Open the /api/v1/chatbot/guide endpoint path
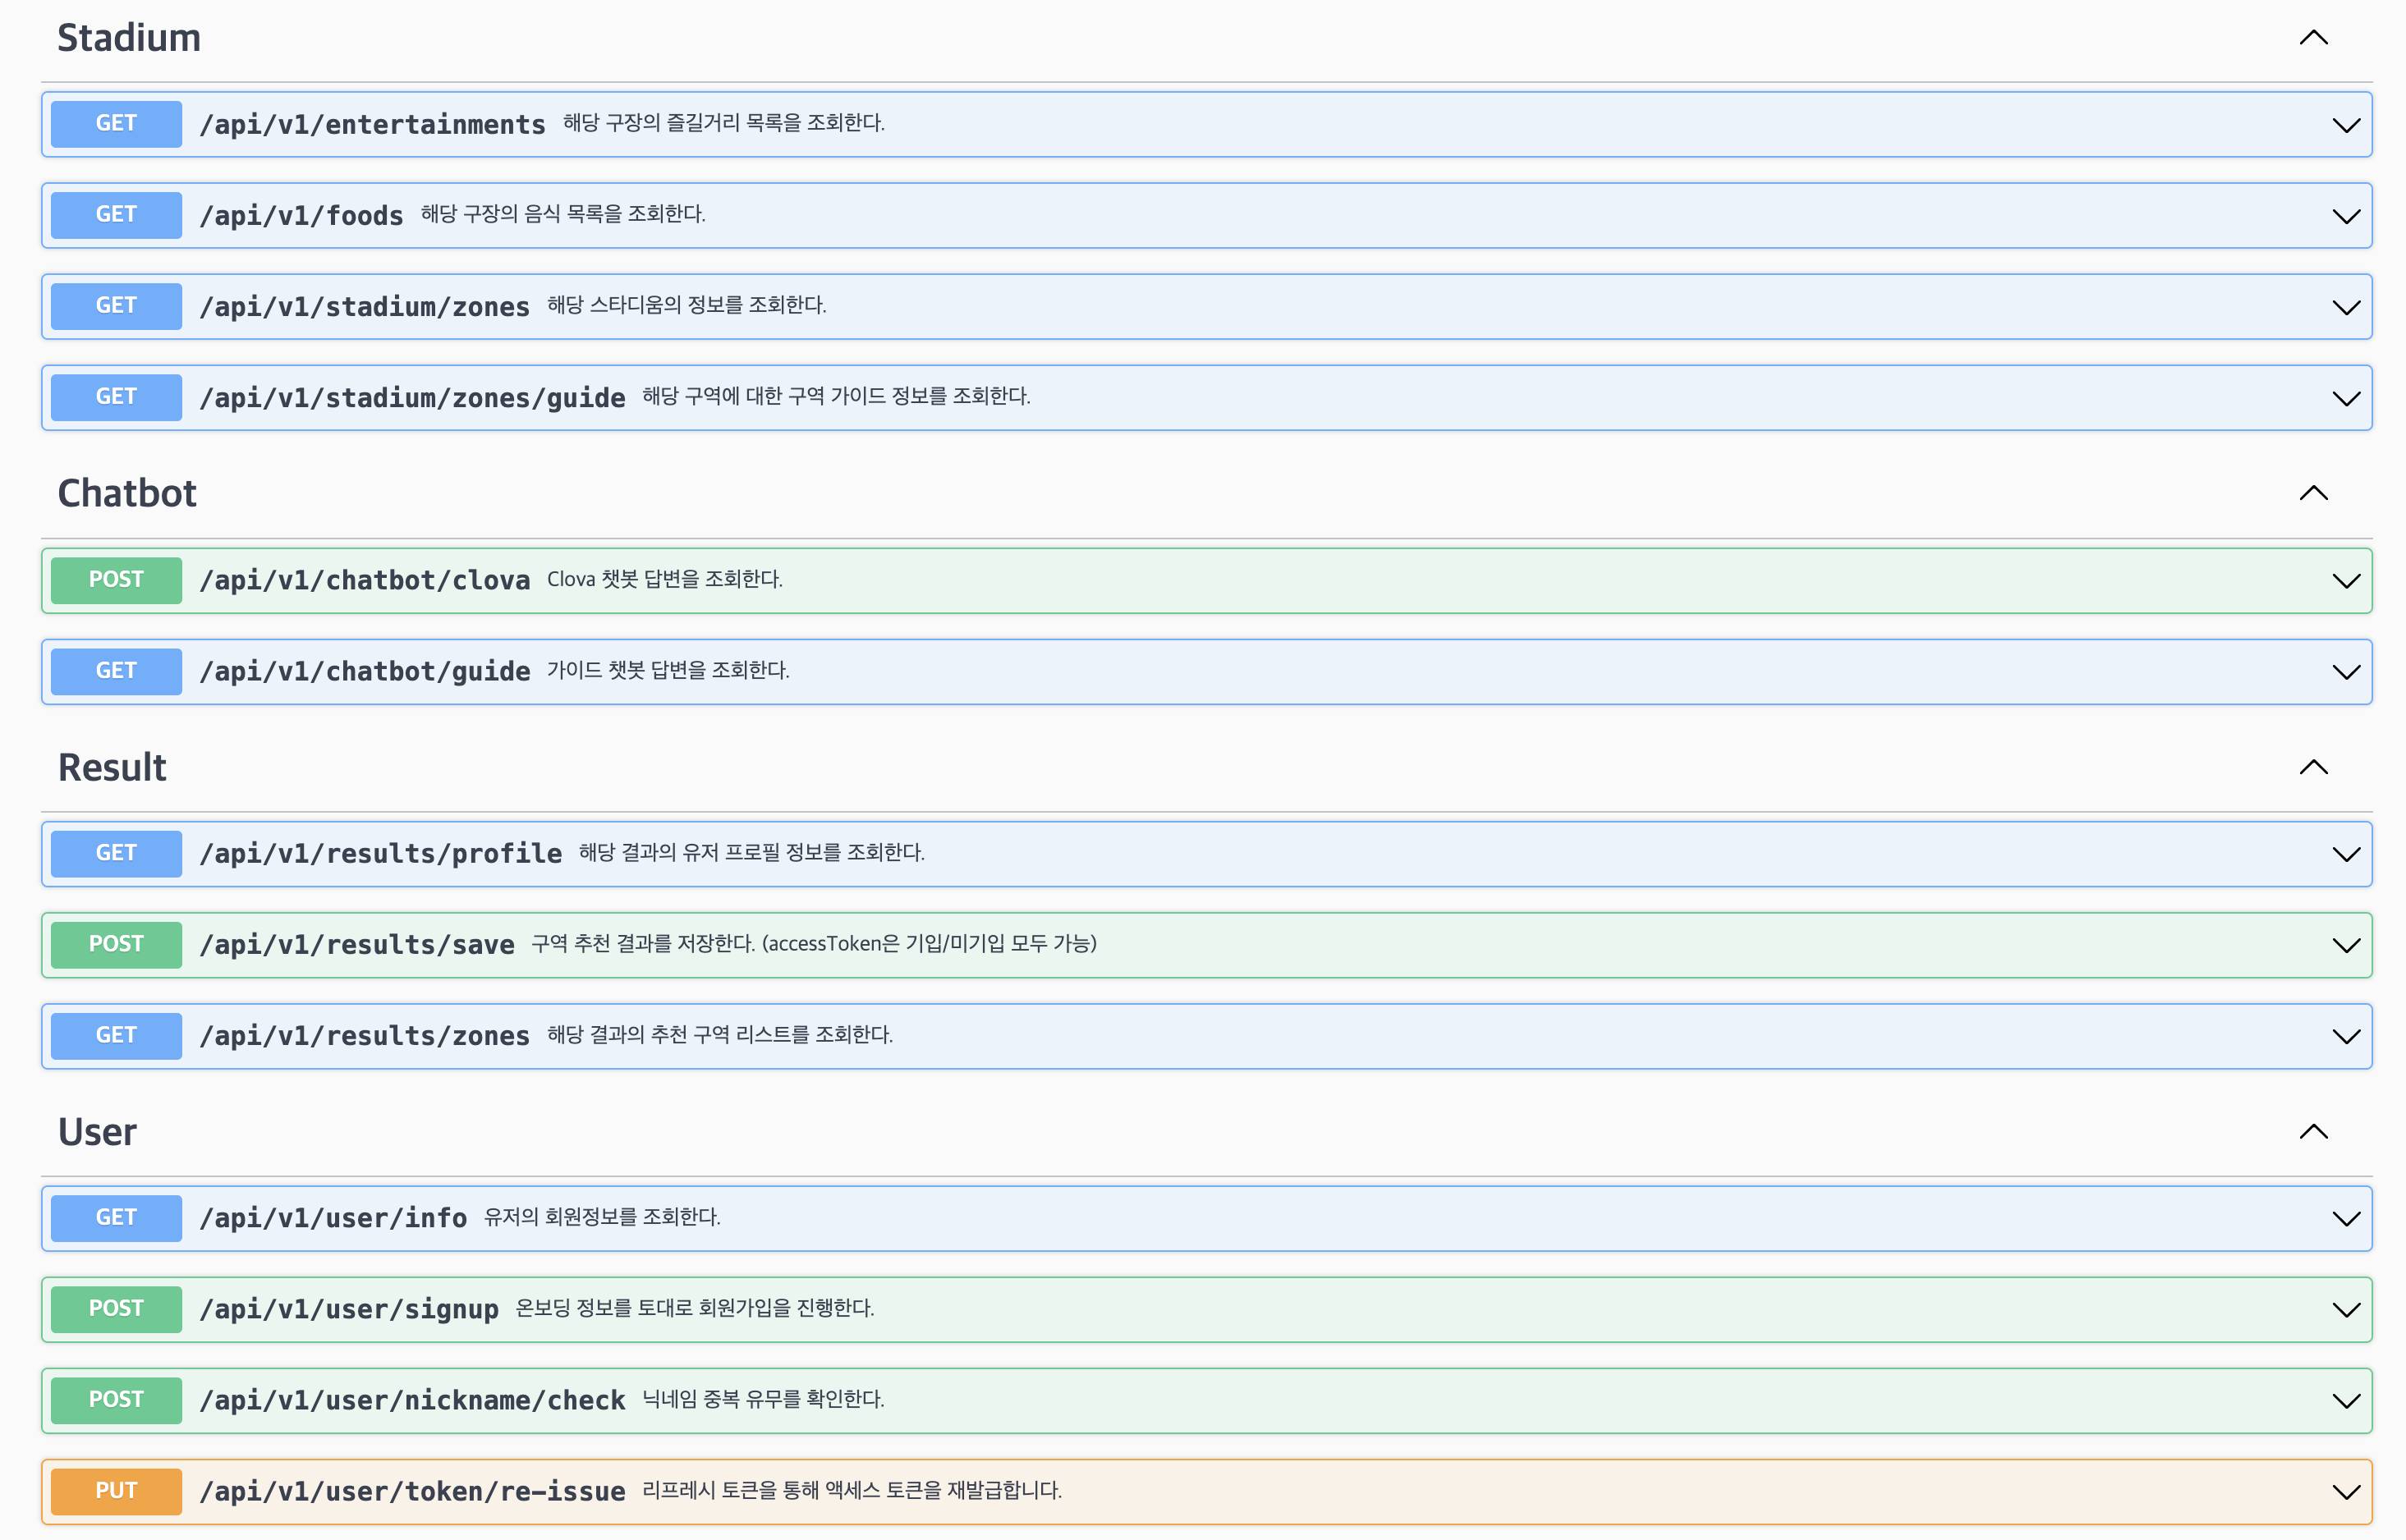This screenshot has width=2406, height=1540. click(364, 671)
